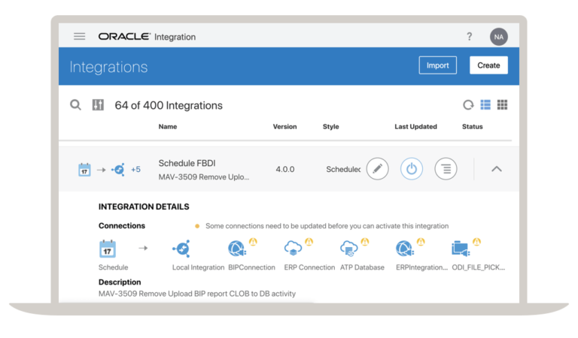Edit Schedule FBDI with pencil icon
578x338 pixels.
(377, 169)
